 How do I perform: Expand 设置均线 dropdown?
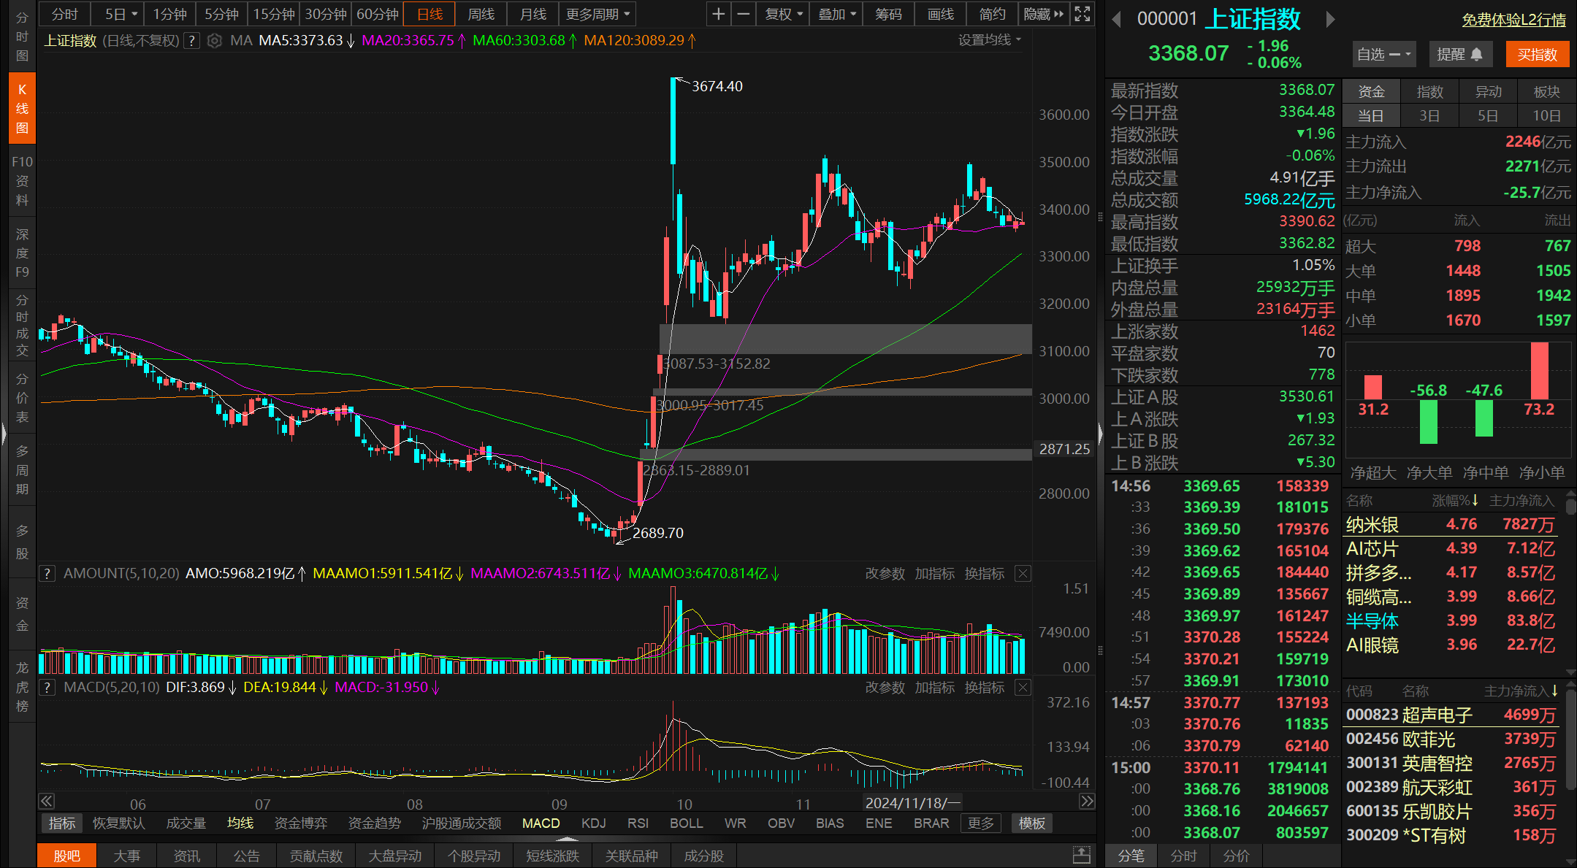coord(990,39)
